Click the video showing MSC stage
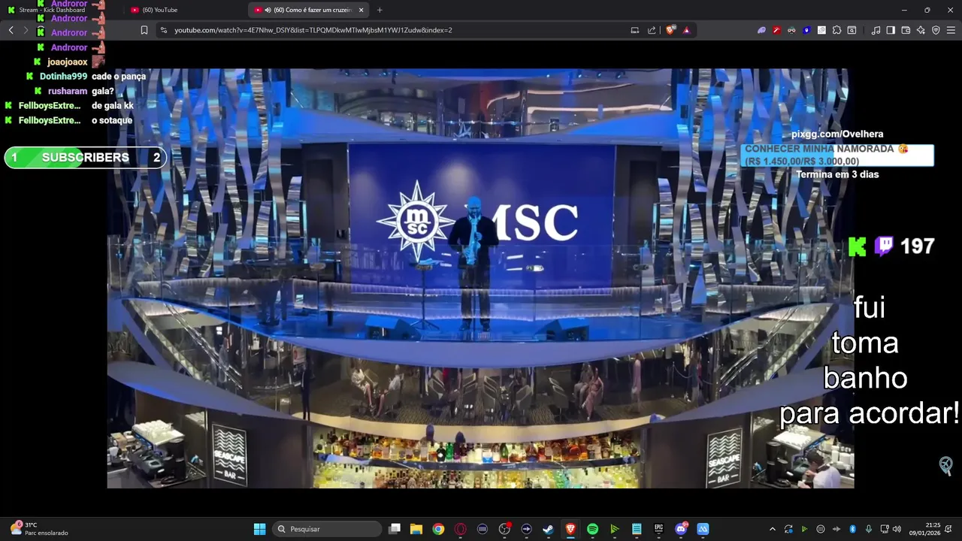Screen dimensions: 962x541 point(480,279)
